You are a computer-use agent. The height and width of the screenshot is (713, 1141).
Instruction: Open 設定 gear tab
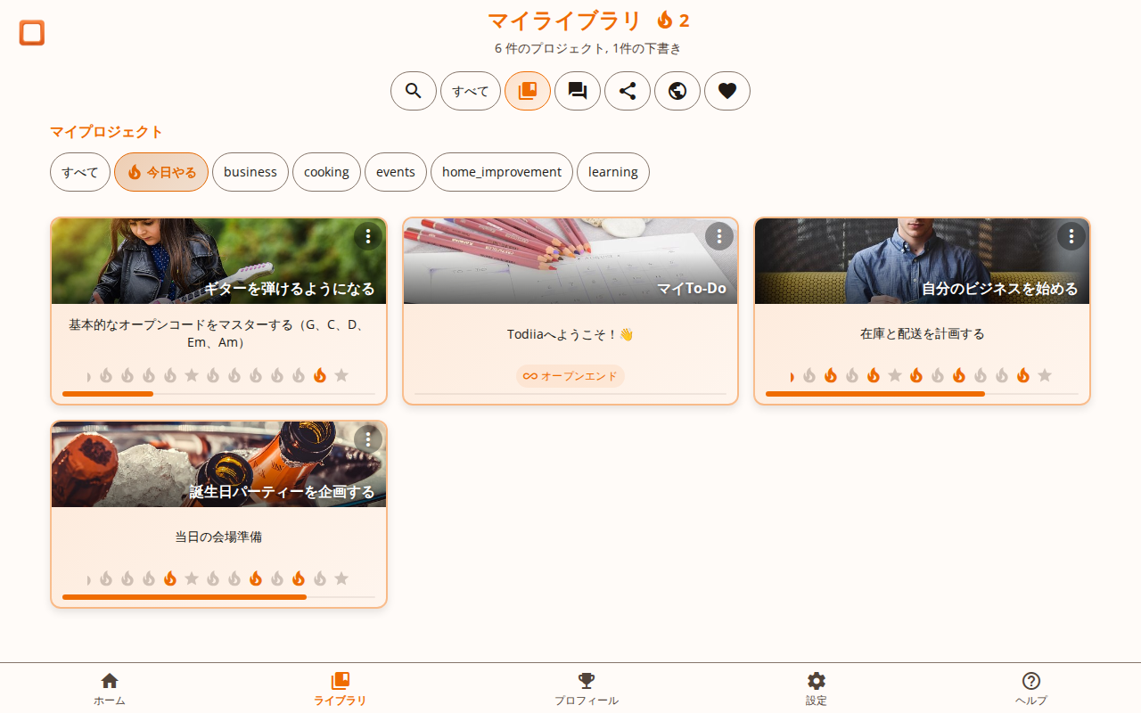click(817, 688)
